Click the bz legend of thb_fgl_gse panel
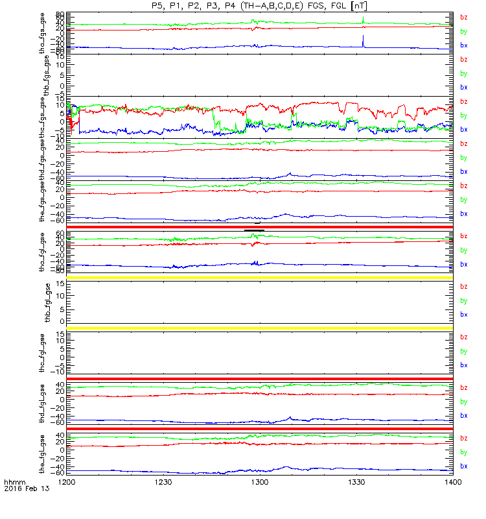This screenshot has width=486, height=519. coord(464,287)
